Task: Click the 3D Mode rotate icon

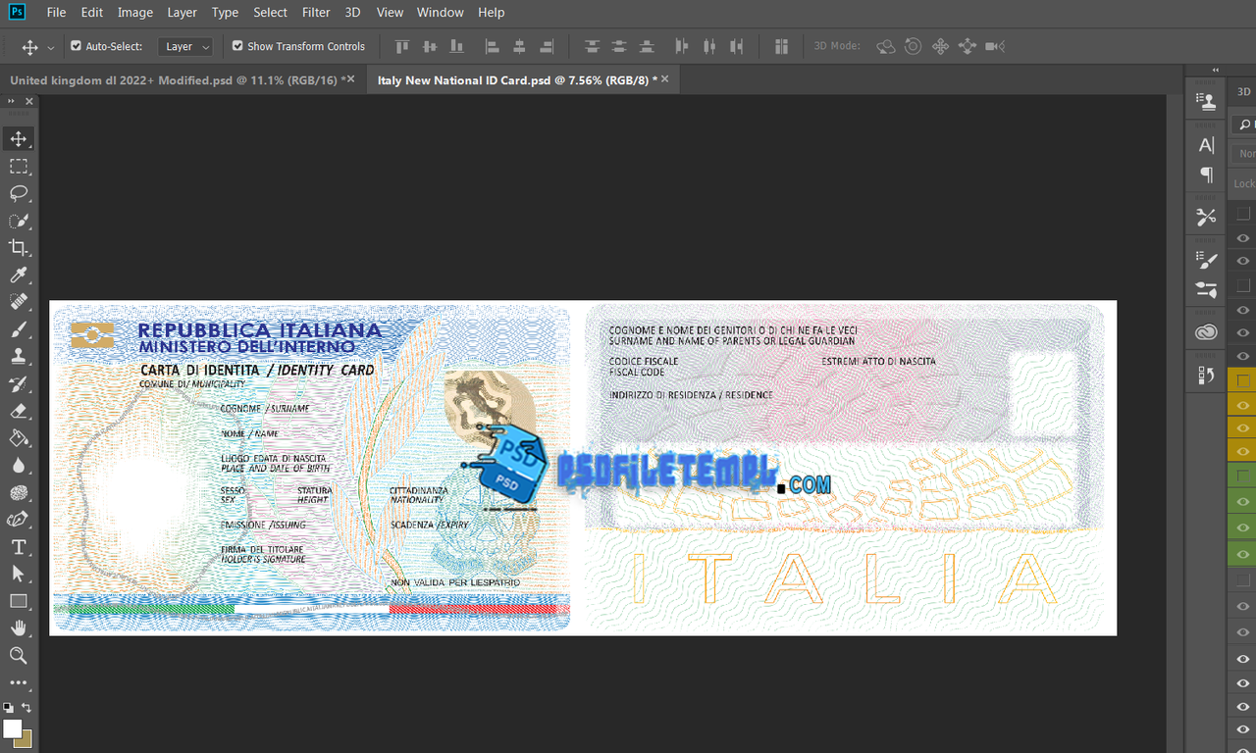Action: [x=886, y=46]
